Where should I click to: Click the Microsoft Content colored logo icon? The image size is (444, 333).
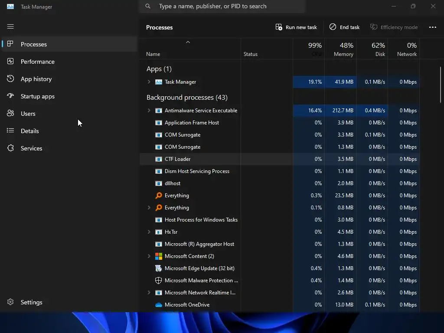[x=159, y=256]
